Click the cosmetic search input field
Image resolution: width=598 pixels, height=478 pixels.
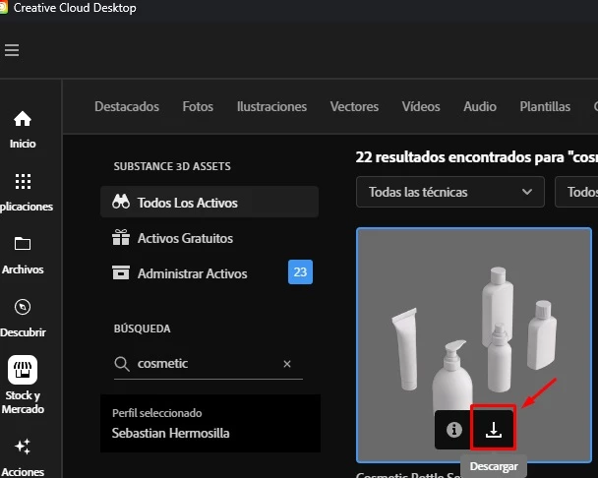[x=209, y=364]
